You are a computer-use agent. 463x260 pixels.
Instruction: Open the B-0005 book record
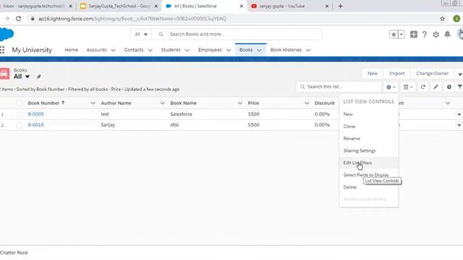coord(35,114)
